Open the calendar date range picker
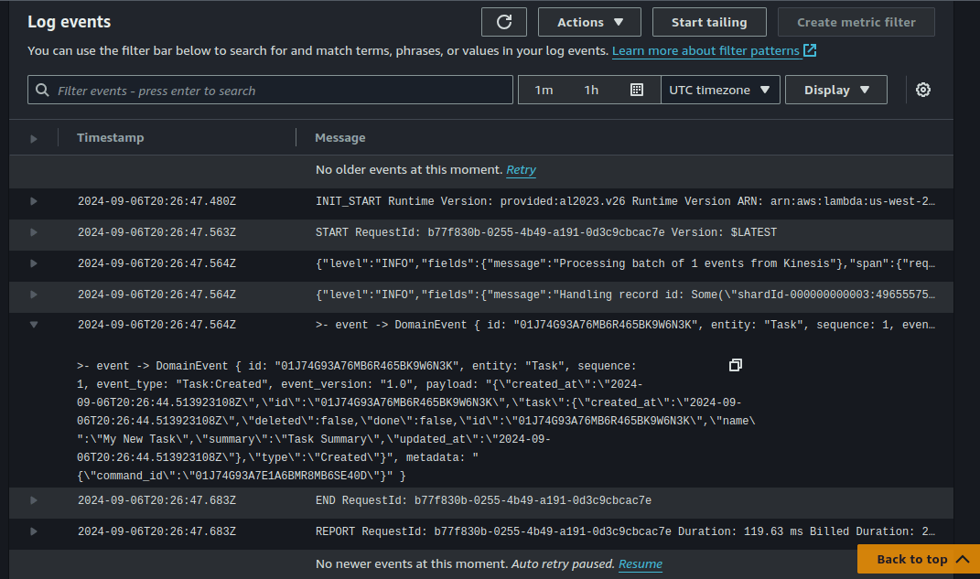The height and width of the screenshot is (579, 980). [x=636, y=90]
